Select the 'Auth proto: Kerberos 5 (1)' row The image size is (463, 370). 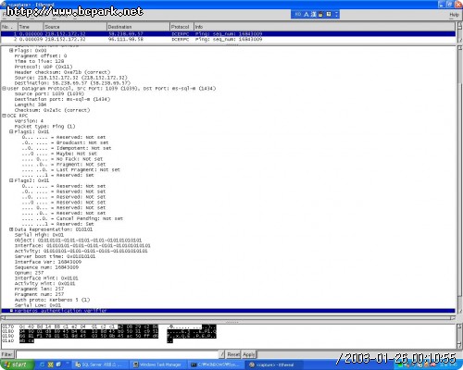(52, 300)
